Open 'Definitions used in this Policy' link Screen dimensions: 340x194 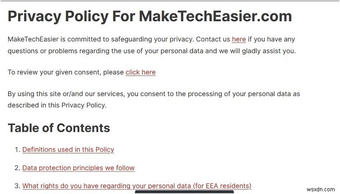pyautogui.click(x=68, y=149)
